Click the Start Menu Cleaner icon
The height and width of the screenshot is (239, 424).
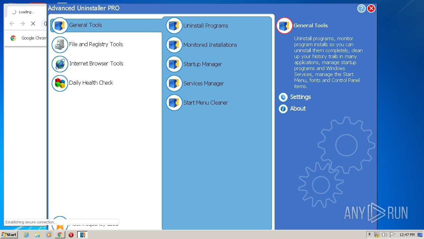[x=174, y=103]
